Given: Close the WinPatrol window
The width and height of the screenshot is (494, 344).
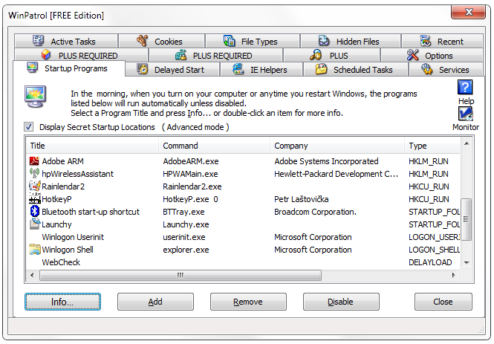Looking at the screenshot, I should coord(468,12).
